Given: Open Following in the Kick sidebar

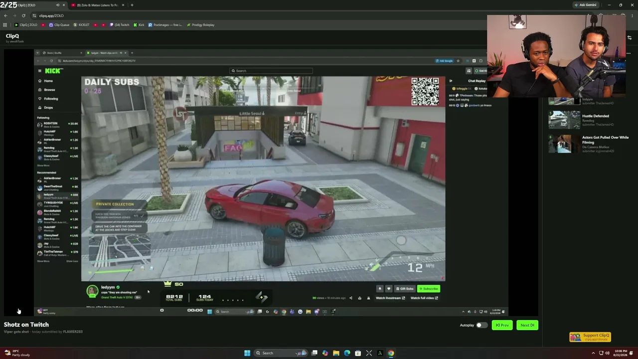Looking at the screenshot, I should (51, 99).
